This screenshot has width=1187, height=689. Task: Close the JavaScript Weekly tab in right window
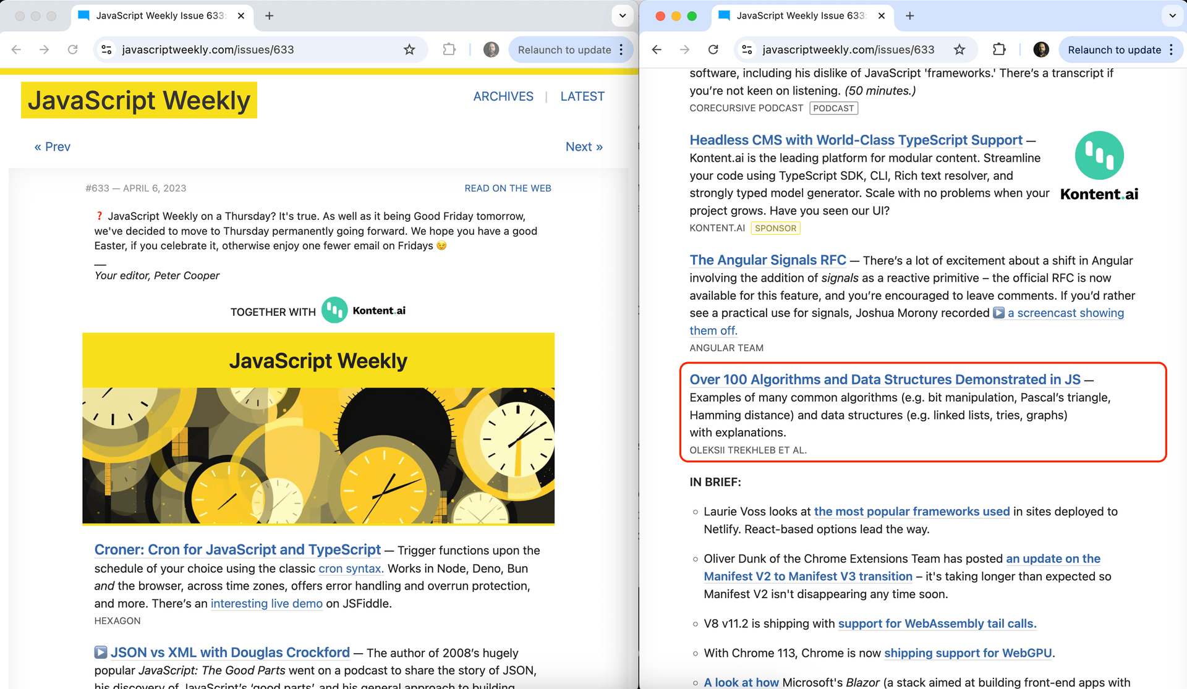point(882,15)
